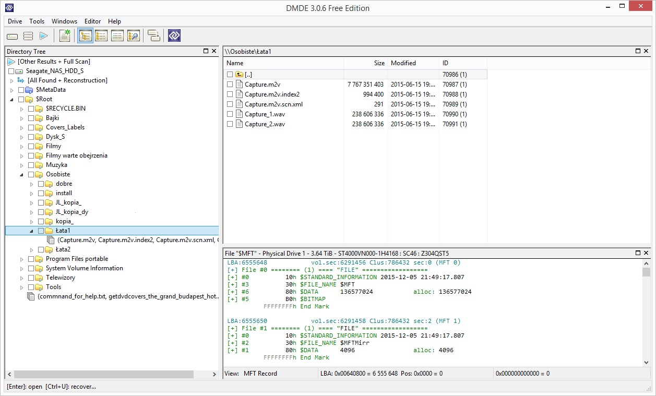Expand the JL_kopia_dy tree node
The height and width of the screenshot is (396, 656).
(32, 212)
